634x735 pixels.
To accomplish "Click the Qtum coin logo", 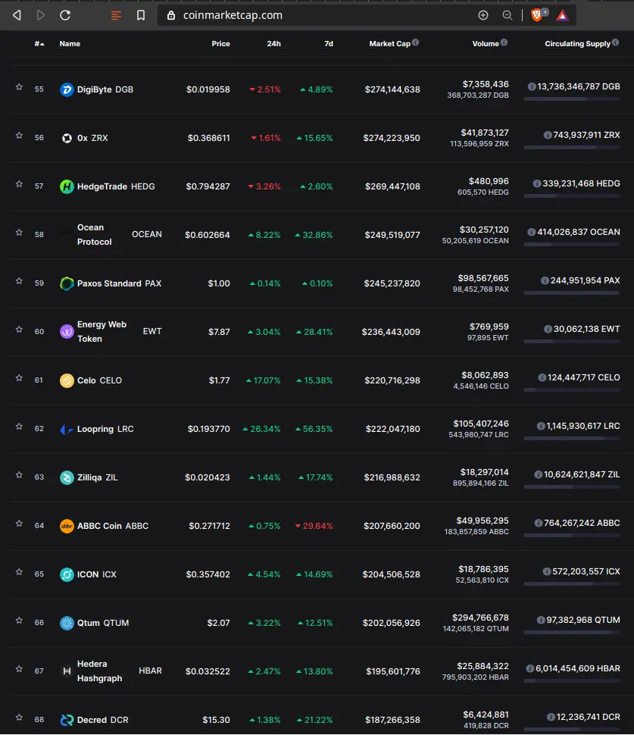I will (x=67, y=623).
